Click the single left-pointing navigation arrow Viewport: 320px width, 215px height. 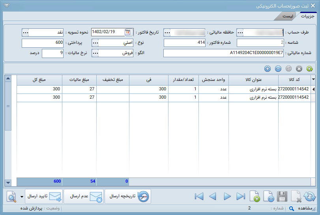[213, 196]
